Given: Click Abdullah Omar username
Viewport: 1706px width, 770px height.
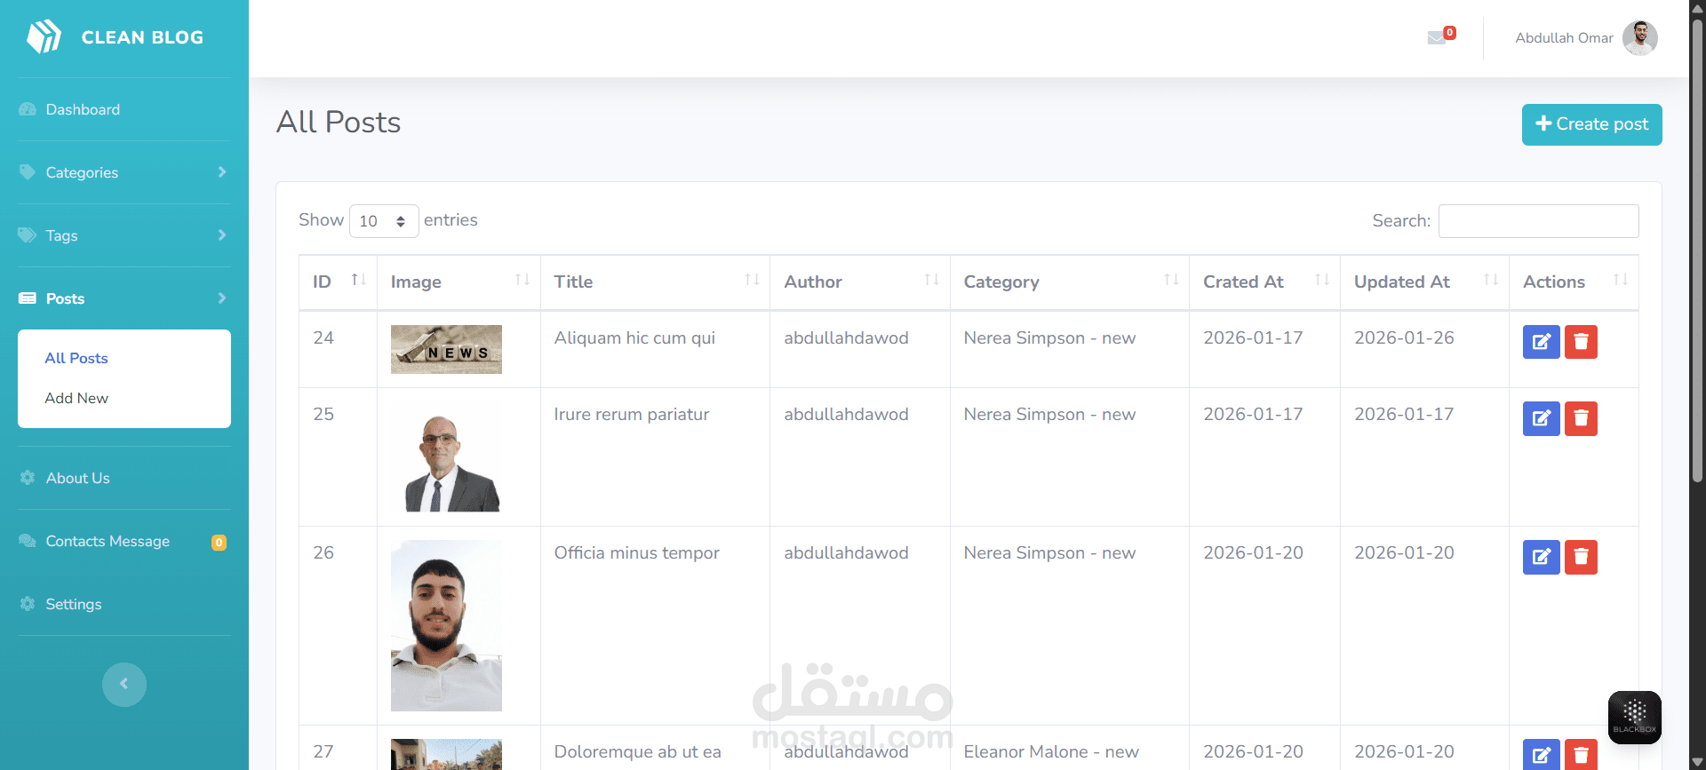Looking at the screenshot, I should [1564, 38].
